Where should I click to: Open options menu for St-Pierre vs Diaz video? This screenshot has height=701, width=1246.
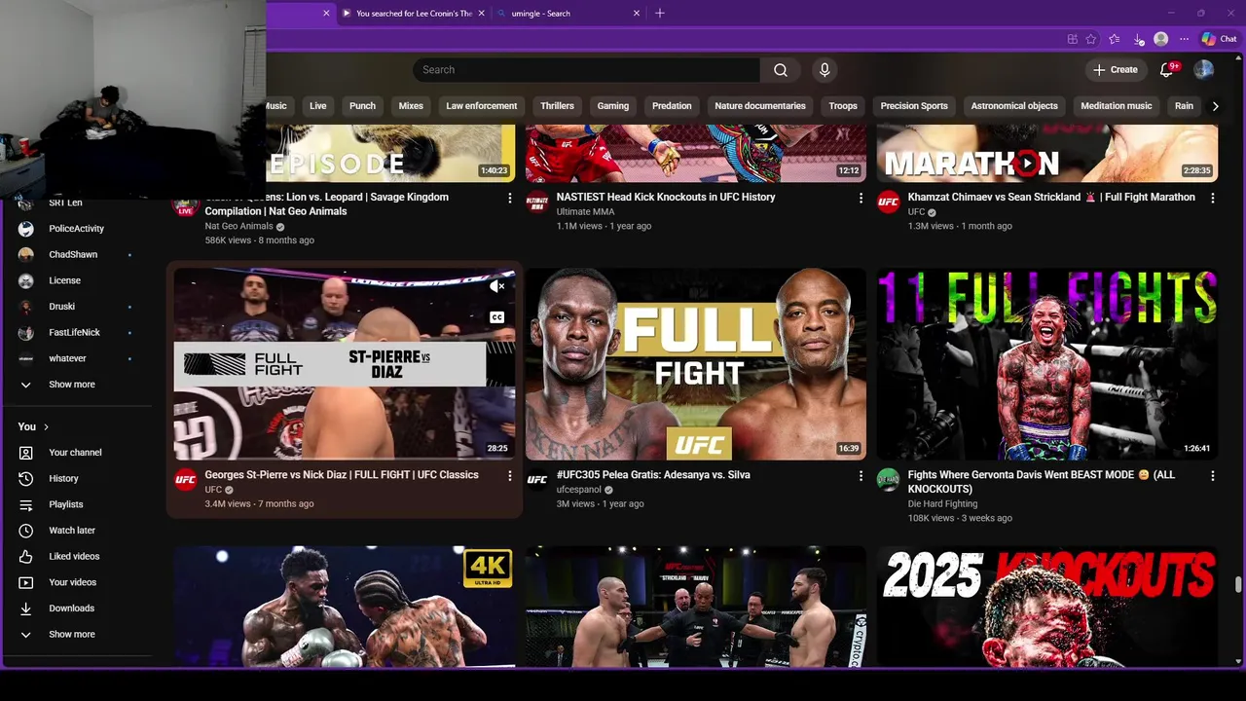(x=509, y=475)
